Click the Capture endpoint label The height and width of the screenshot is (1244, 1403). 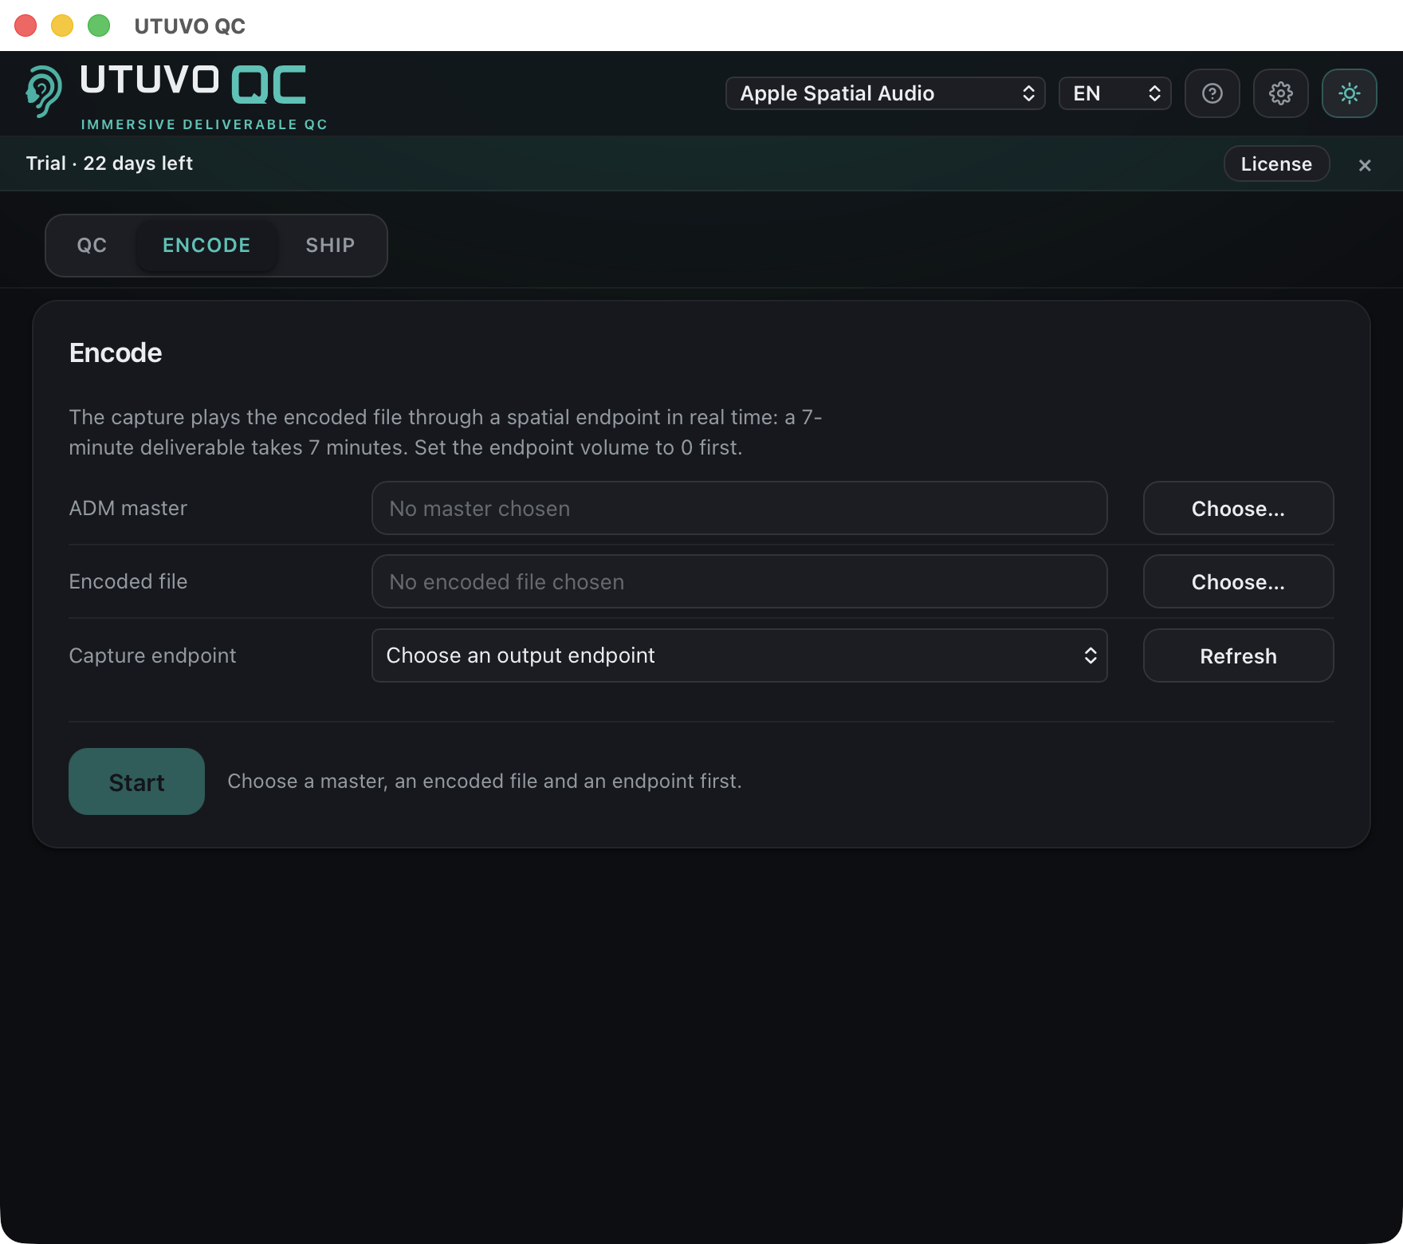click(152, 655)
